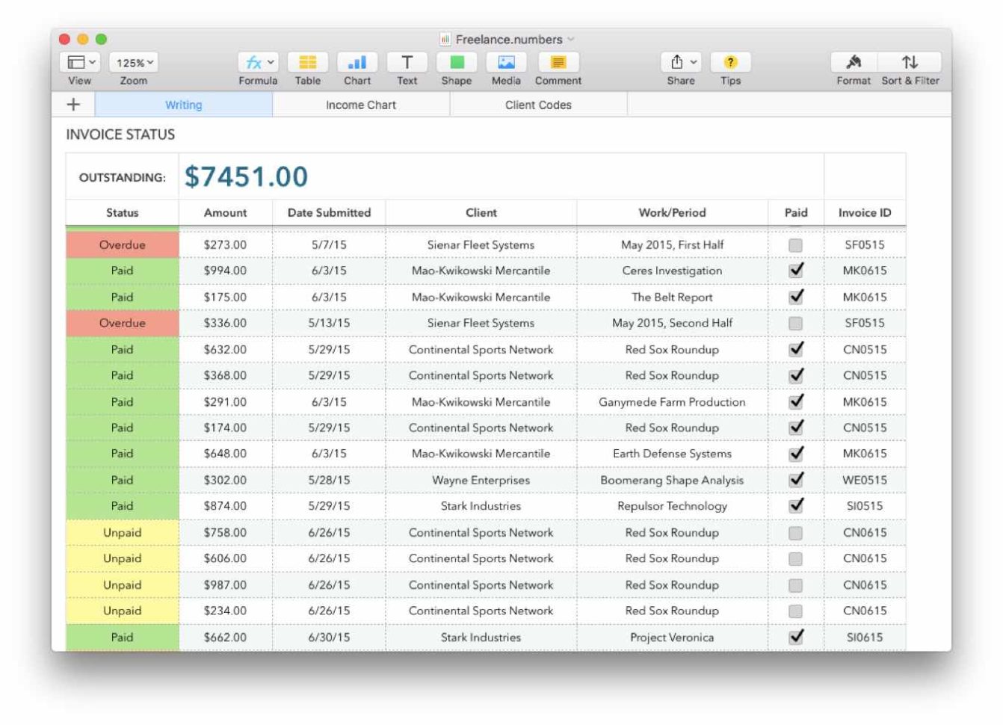Insert a Comment
Screen dimensions: 1003x725
coord(556,63)
